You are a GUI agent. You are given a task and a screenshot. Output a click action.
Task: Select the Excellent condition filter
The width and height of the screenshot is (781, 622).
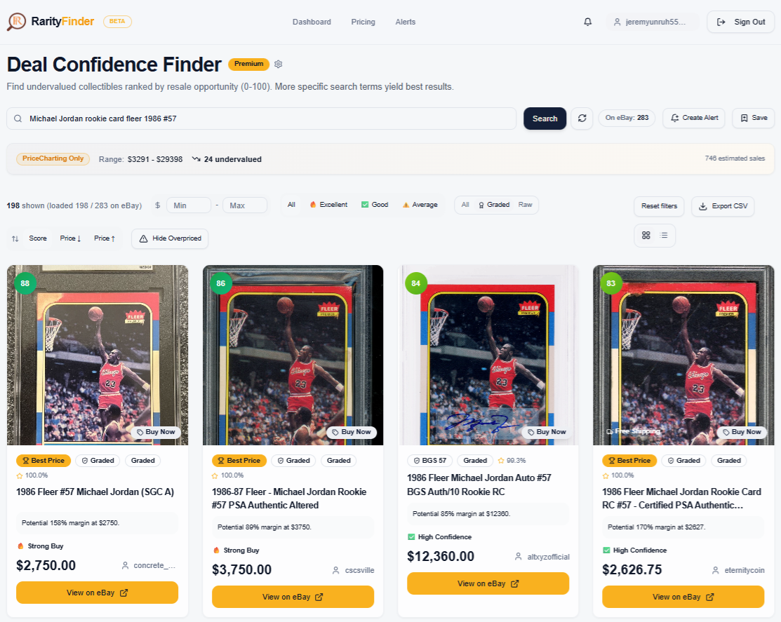tap(328, 205)
